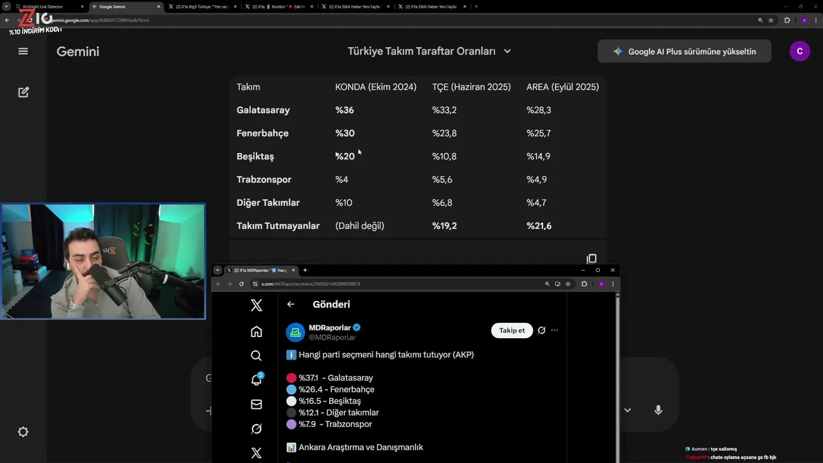Image resolution: width=823 pixels, height=463 pixels.
Task: Follow MDRaporlar with Takip et
Action: [x=512, y=331]
